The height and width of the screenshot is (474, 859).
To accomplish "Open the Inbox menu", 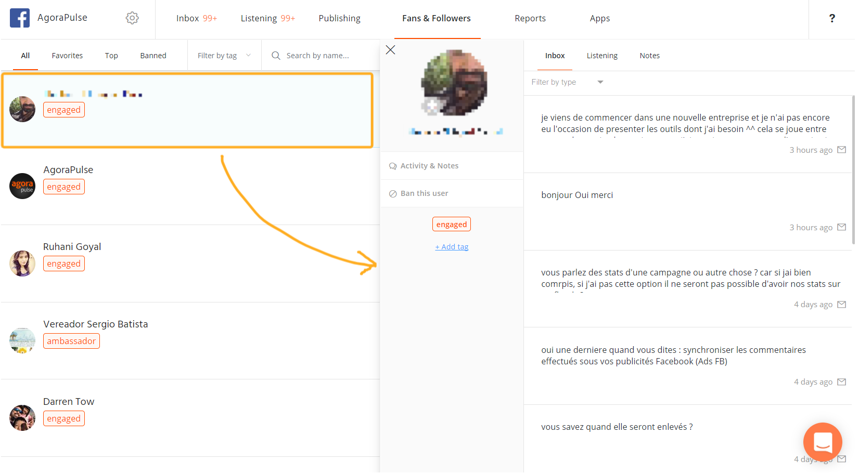I will 196,19.
